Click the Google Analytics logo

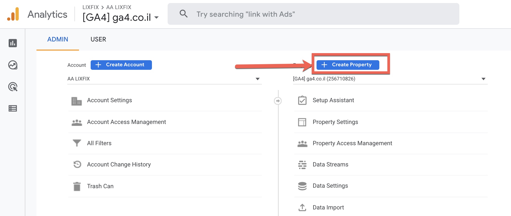point(13,14)
